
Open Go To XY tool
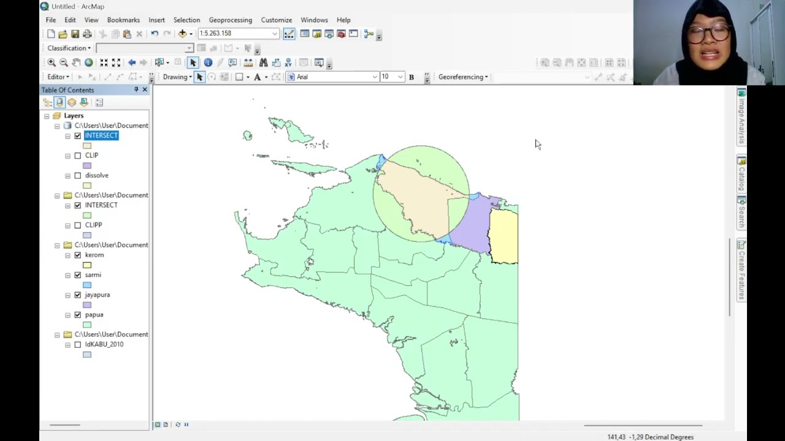(x=288, y=62)
